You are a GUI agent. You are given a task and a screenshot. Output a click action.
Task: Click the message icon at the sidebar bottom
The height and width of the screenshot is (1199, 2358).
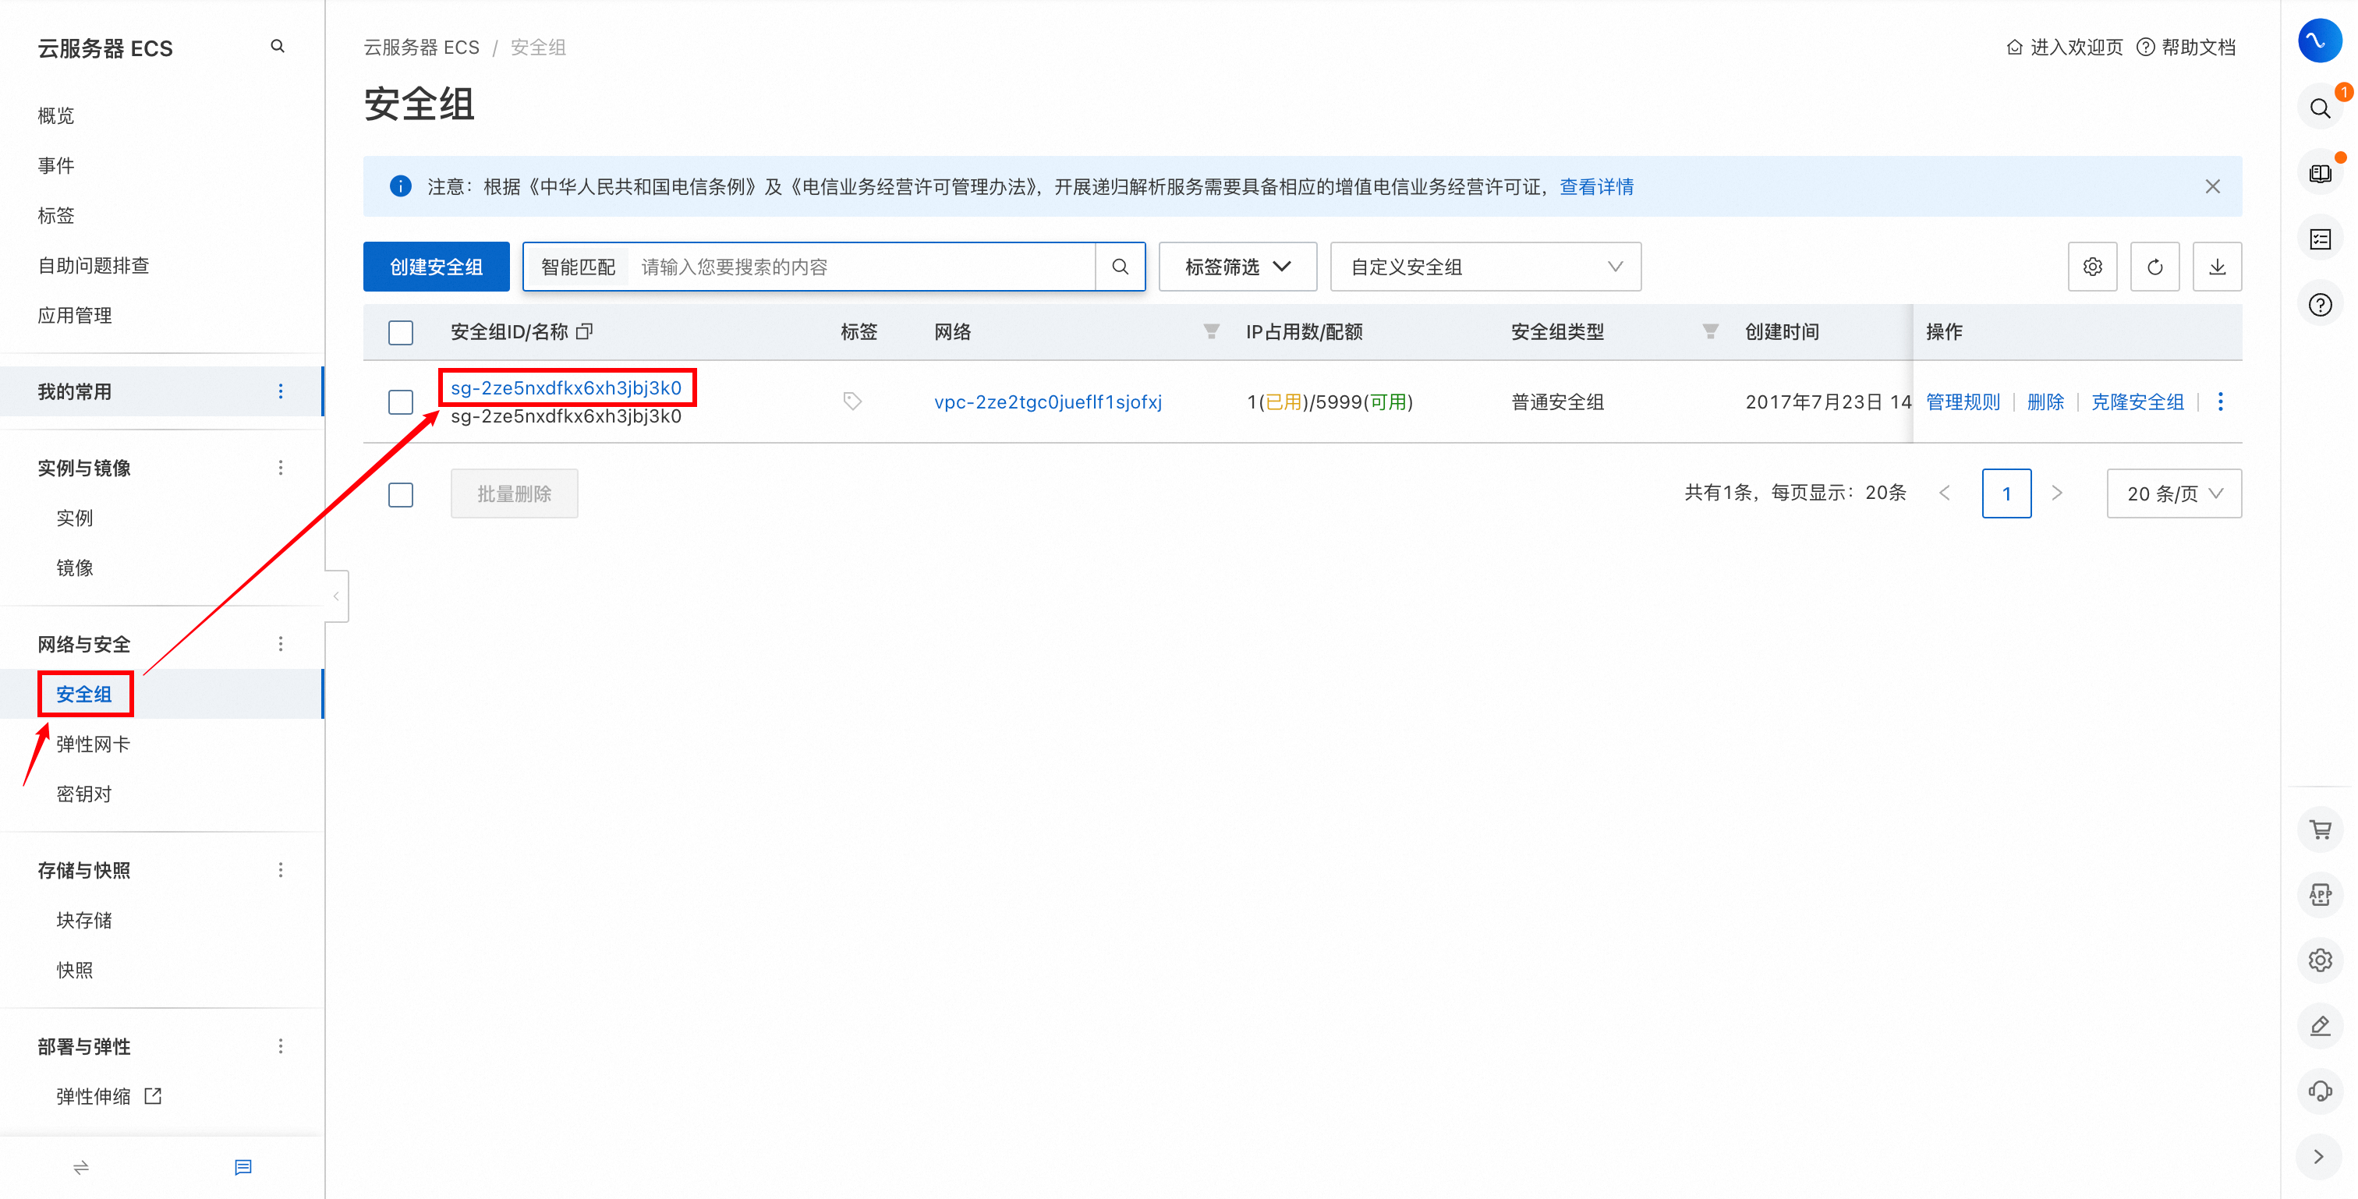pos(243,1167)
